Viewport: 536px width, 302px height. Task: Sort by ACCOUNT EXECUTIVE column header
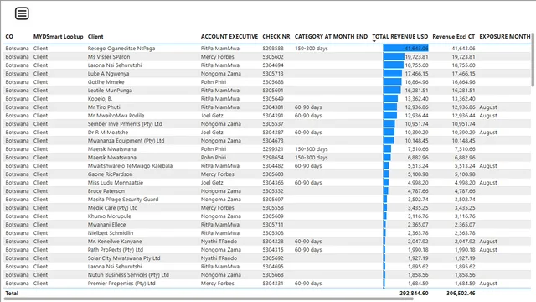(x=229, y=37)
